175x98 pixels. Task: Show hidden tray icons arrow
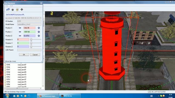(159, 96)
